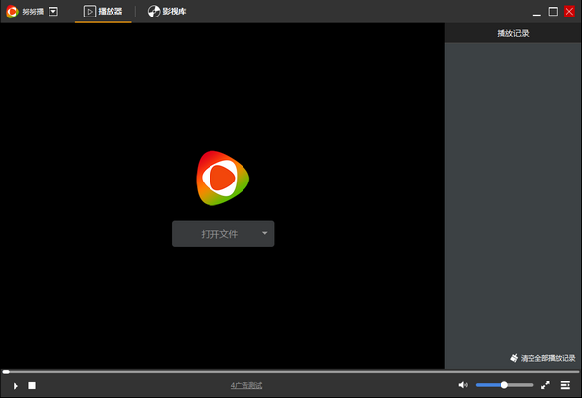This screenshot has width=582, height=398.
Task: Toggle the playlist panel icon
Action: tap(566, 385)
